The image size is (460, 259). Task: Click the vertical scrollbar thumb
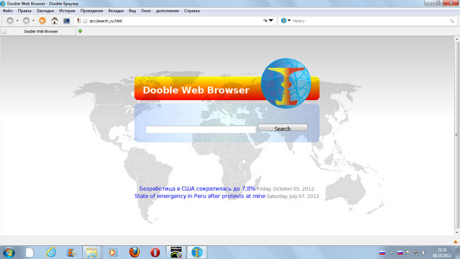pyautogui.click(x=457, y=135)
